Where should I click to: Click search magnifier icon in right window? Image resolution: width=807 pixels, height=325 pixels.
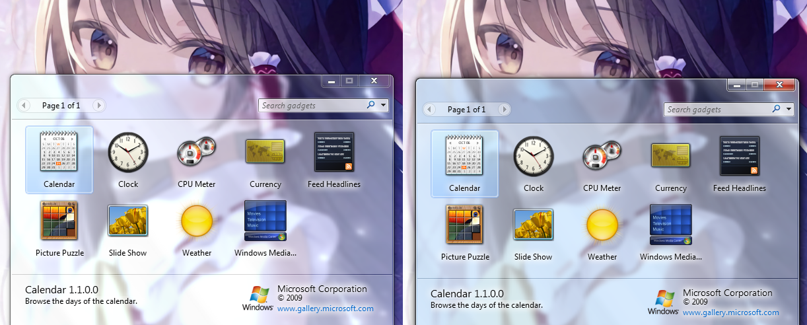[x=776, y=109]
